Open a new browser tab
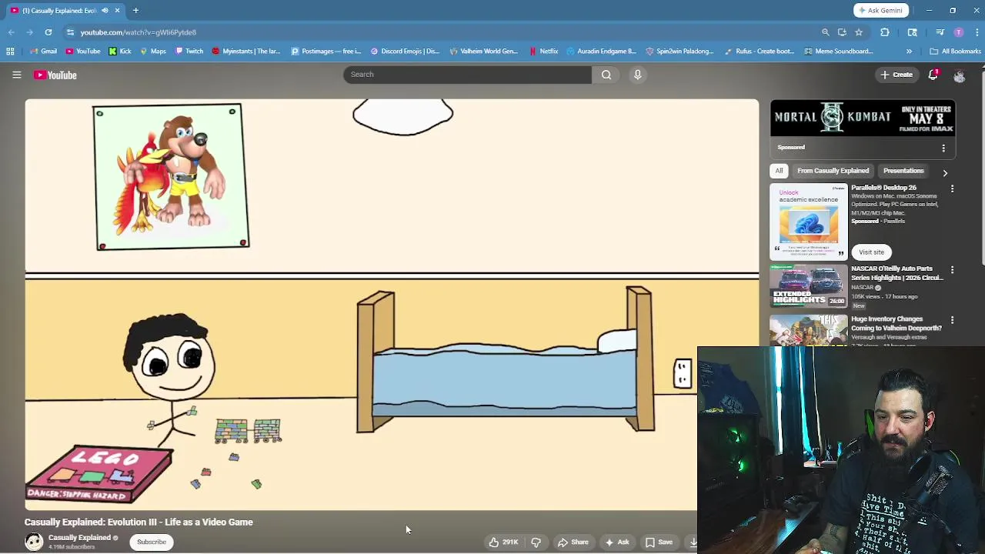 [x=135, y=10]
